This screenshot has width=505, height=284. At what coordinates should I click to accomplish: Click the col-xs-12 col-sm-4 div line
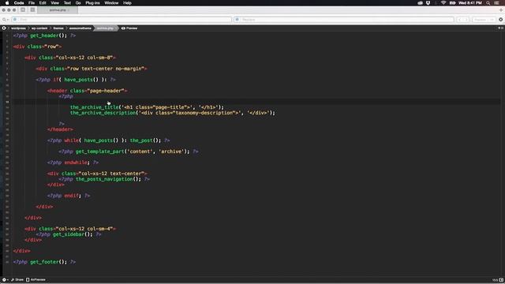click(x=70, y=229)
